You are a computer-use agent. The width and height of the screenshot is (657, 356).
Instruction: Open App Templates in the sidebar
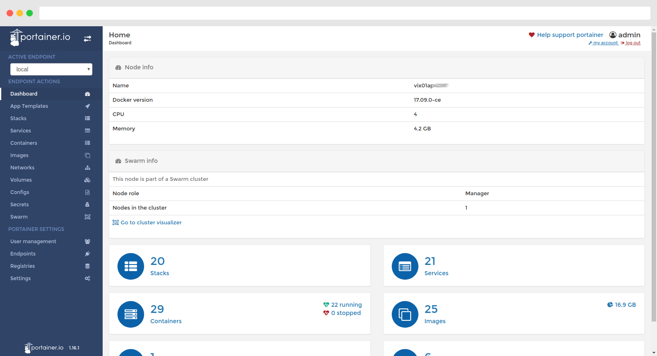coord(51,106)
